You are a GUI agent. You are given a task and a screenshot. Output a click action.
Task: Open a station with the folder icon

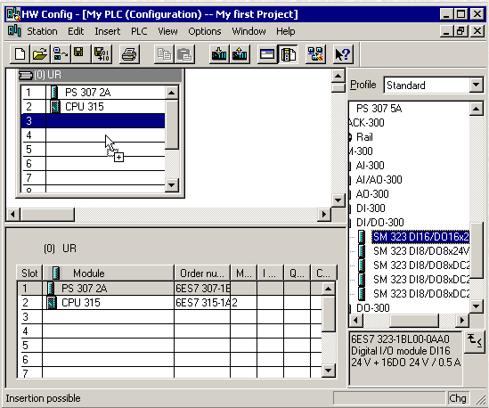40,54
